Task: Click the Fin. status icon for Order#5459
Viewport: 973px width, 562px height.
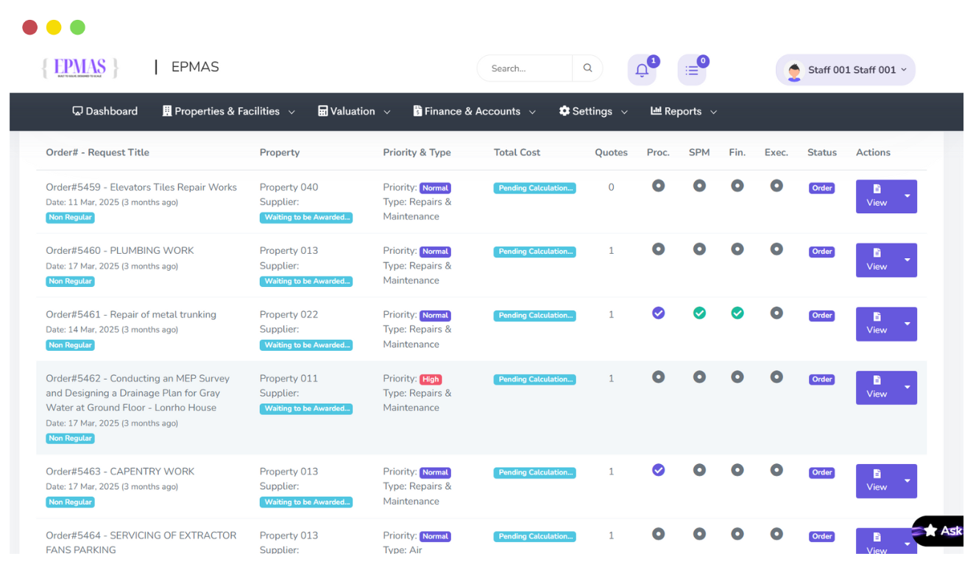Action: point(737,186)
